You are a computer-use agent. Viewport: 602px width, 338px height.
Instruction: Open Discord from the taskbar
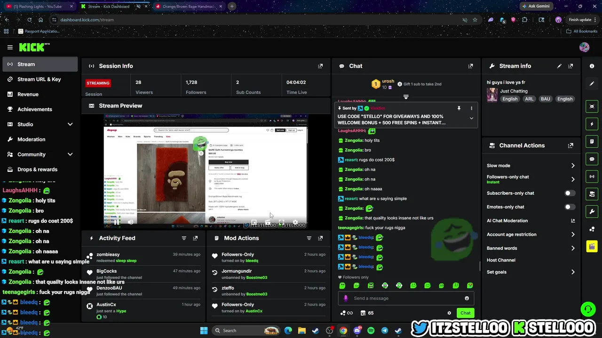click(357, 330)
